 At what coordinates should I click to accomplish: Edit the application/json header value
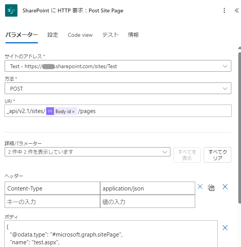point(147,189)
